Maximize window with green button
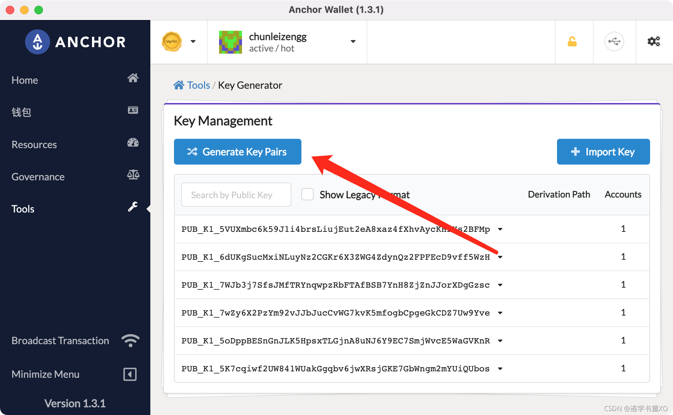The height and width of the screenshot is (415, 673). [x=39, y=10]
